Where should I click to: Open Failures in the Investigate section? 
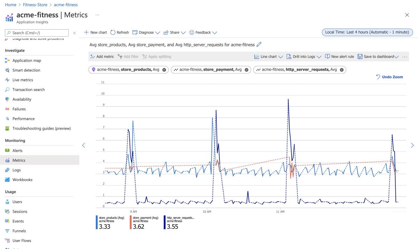(x=19, y=109)
